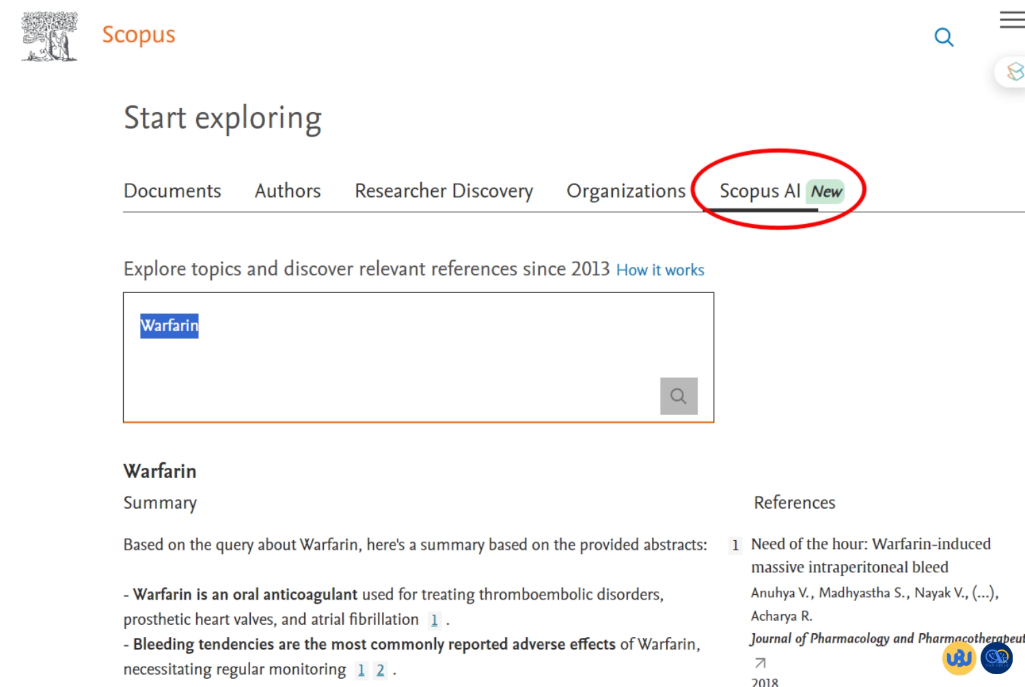Switch to the Authors tab

click(288, 191)
